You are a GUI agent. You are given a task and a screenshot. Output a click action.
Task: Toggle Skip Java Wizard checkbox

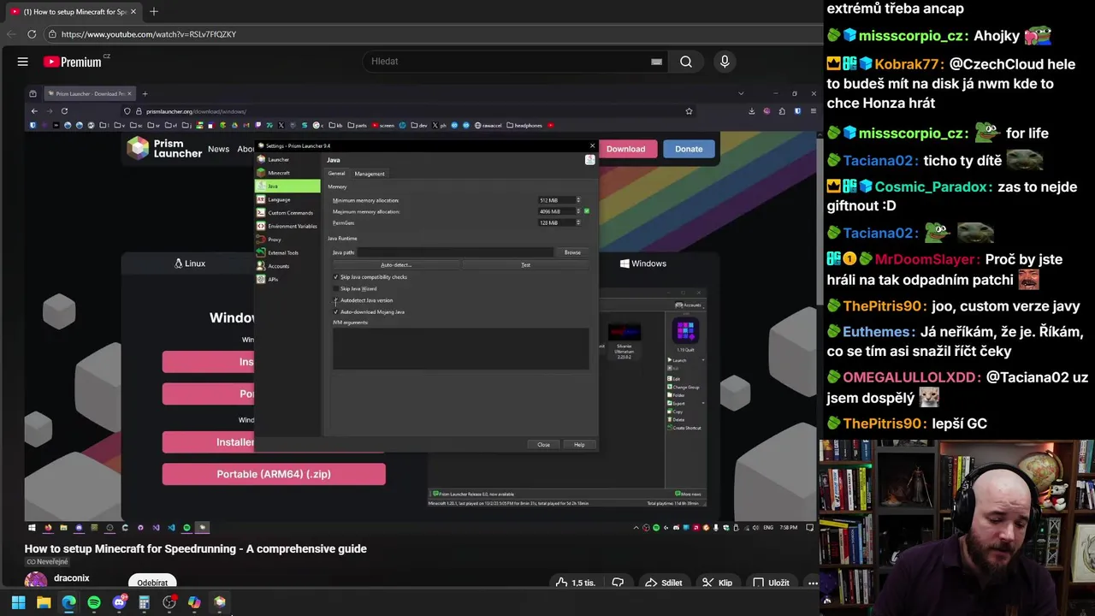pos(335,289)
